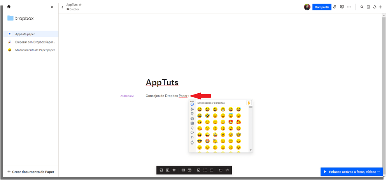Click the emoji picker scrollbar thumb
Image resolution: width=389 pixels, height=180 pixels.
[x=251, y=107]
